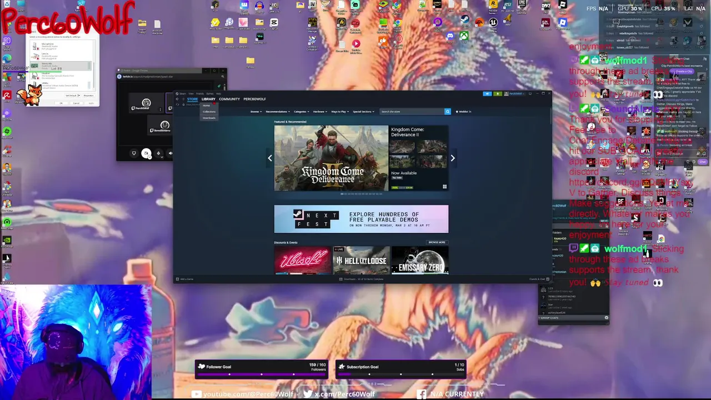Click the zoom magnifier in Chrome address bar

(x=223, y=77)
